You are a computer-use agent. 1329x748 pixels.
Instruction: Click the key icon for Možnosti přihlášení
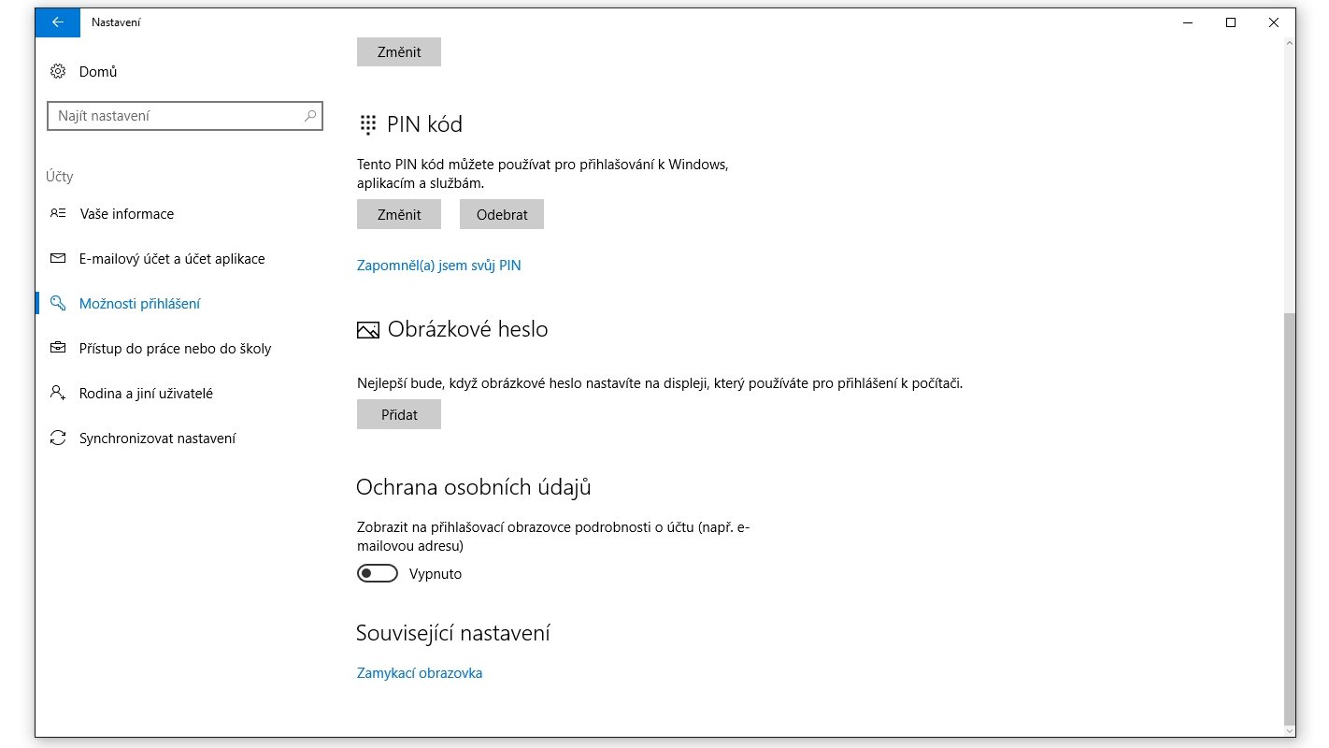(x=58, y=304)
